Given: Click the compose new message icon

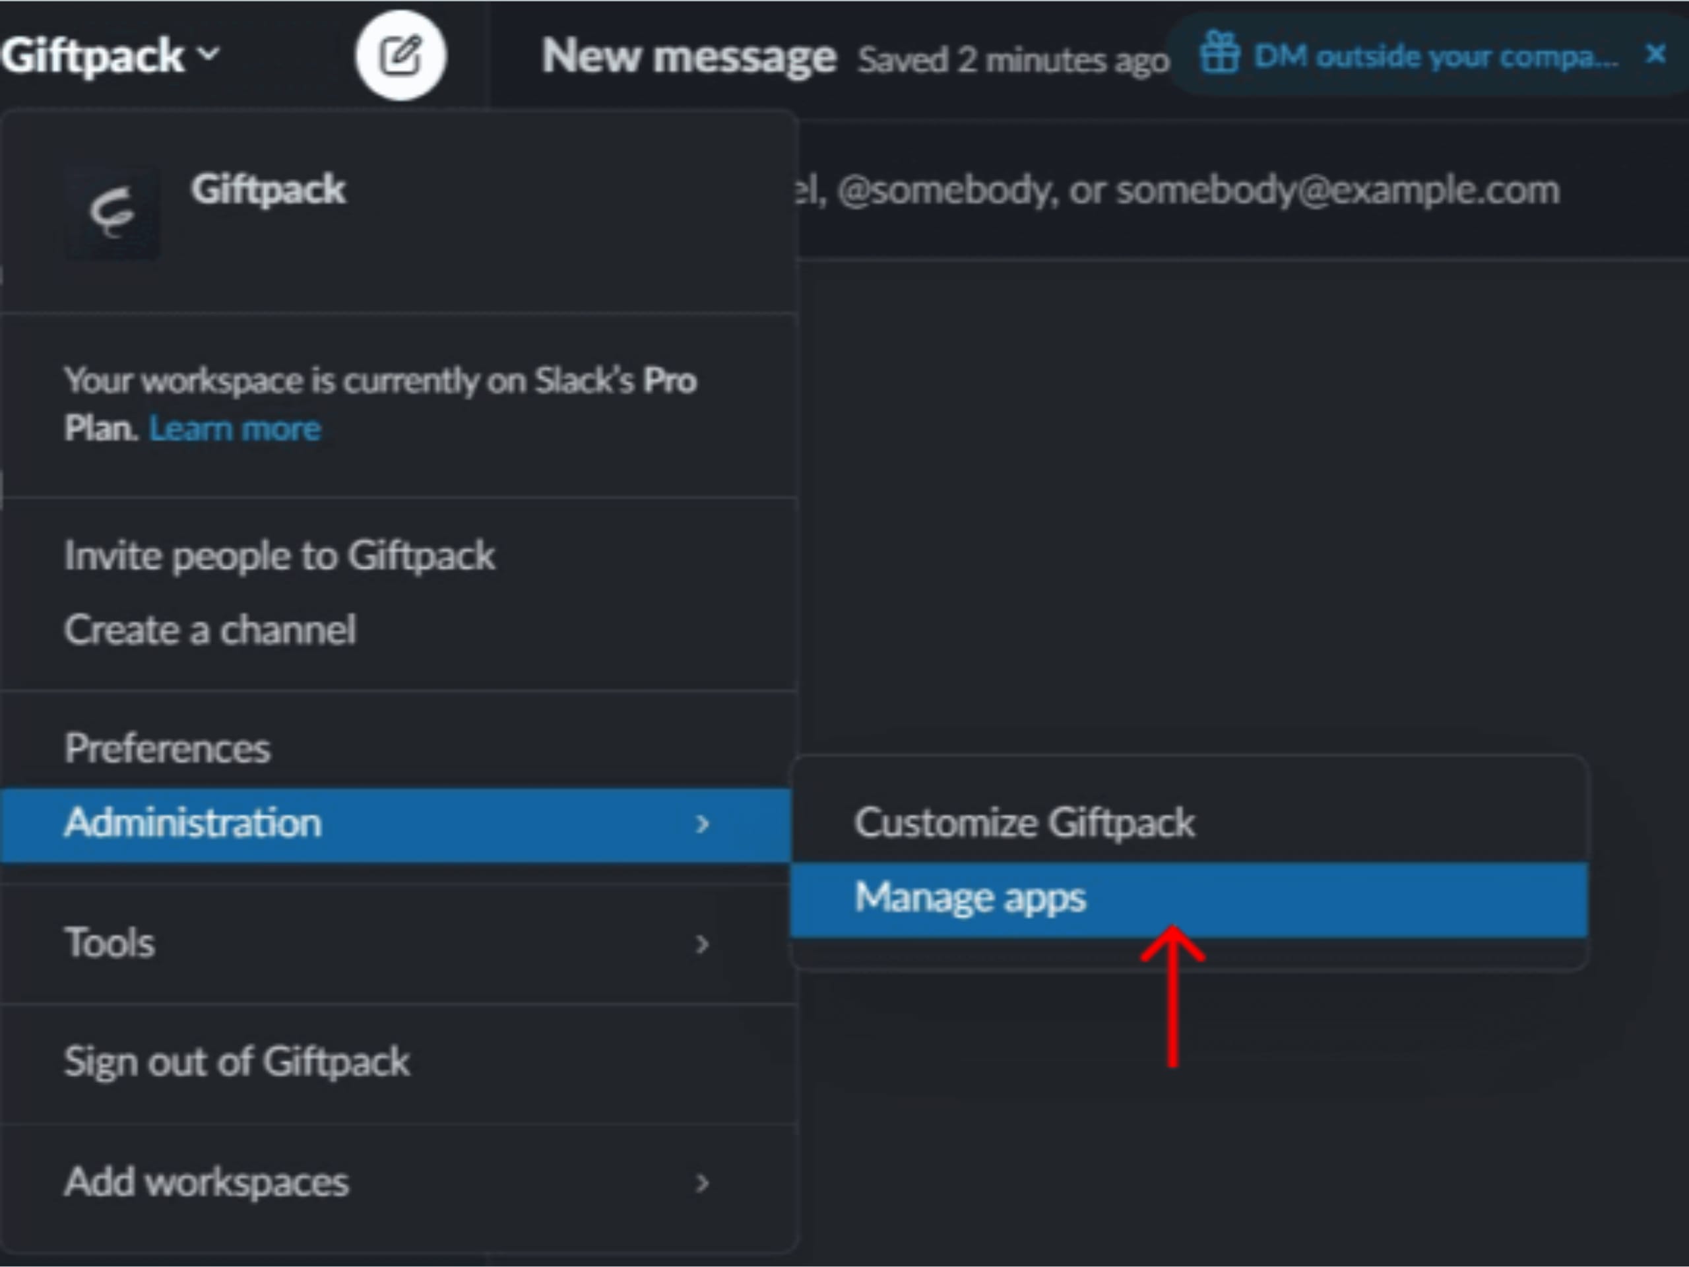Looking at the screenshot, I should [x=401, y=55].
